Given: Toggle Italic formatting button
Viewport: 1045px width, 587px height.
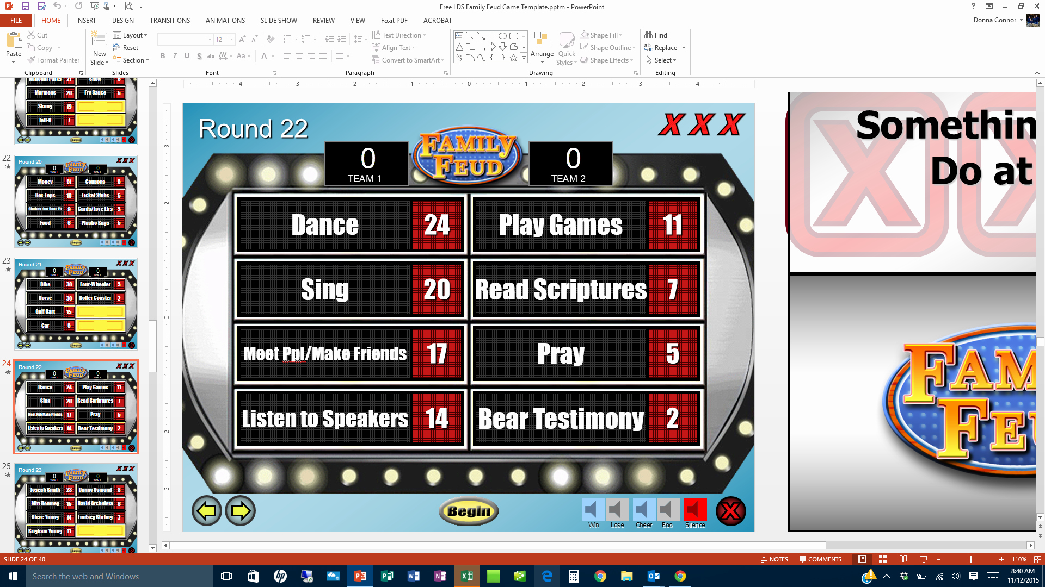Looking at the screenshot, I should pyautogui.click(x=175, y=56).
